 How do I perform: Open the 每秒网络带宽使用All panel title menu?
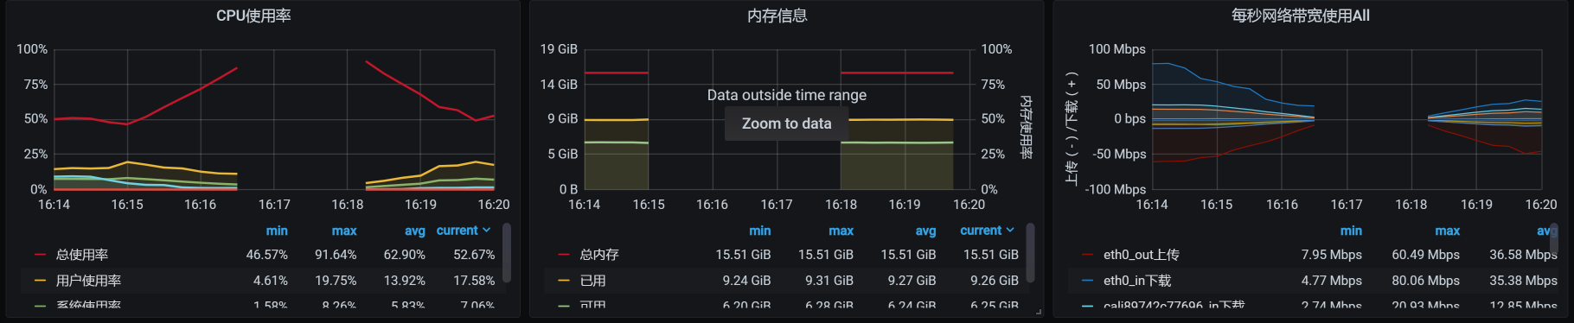1301,16
